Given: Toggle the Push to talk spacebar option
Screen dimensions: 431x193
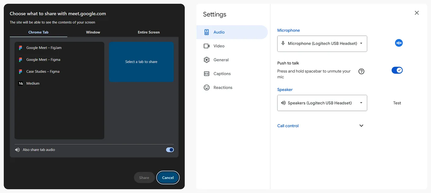Looking at the screenshot, I should pyautogui.click(x=397, y=70).
